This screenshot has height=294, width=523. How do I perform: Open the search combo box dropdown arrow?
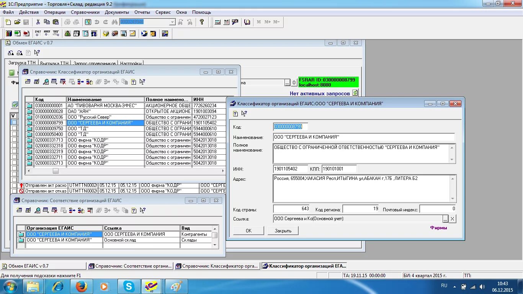[172, 22]
